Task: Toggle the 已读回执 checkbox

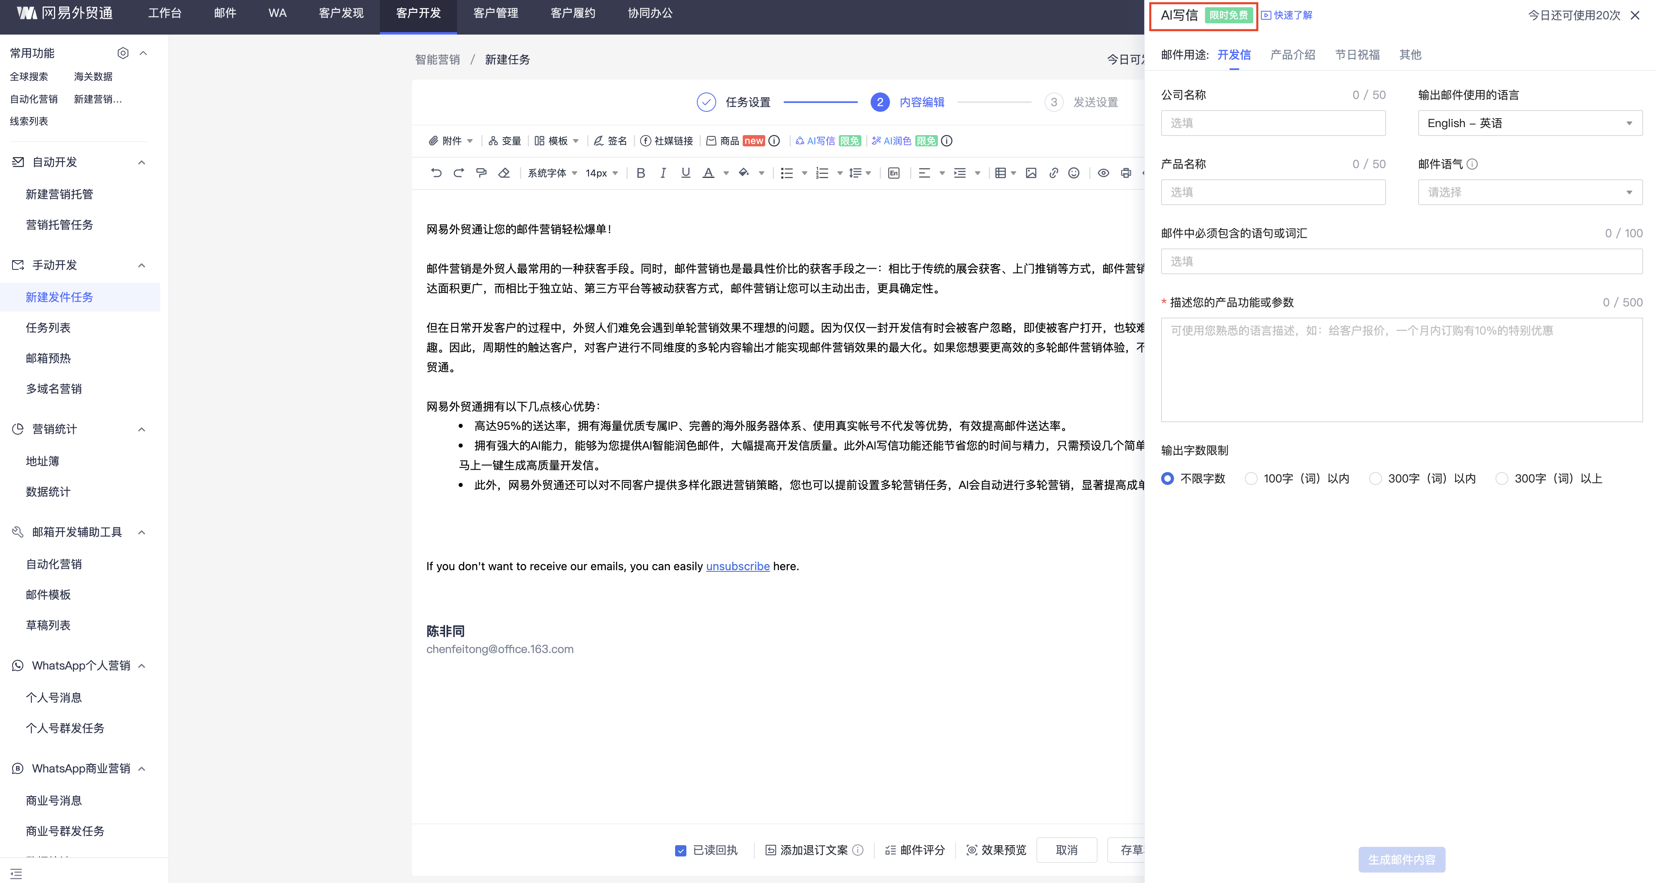Action: 680,850
